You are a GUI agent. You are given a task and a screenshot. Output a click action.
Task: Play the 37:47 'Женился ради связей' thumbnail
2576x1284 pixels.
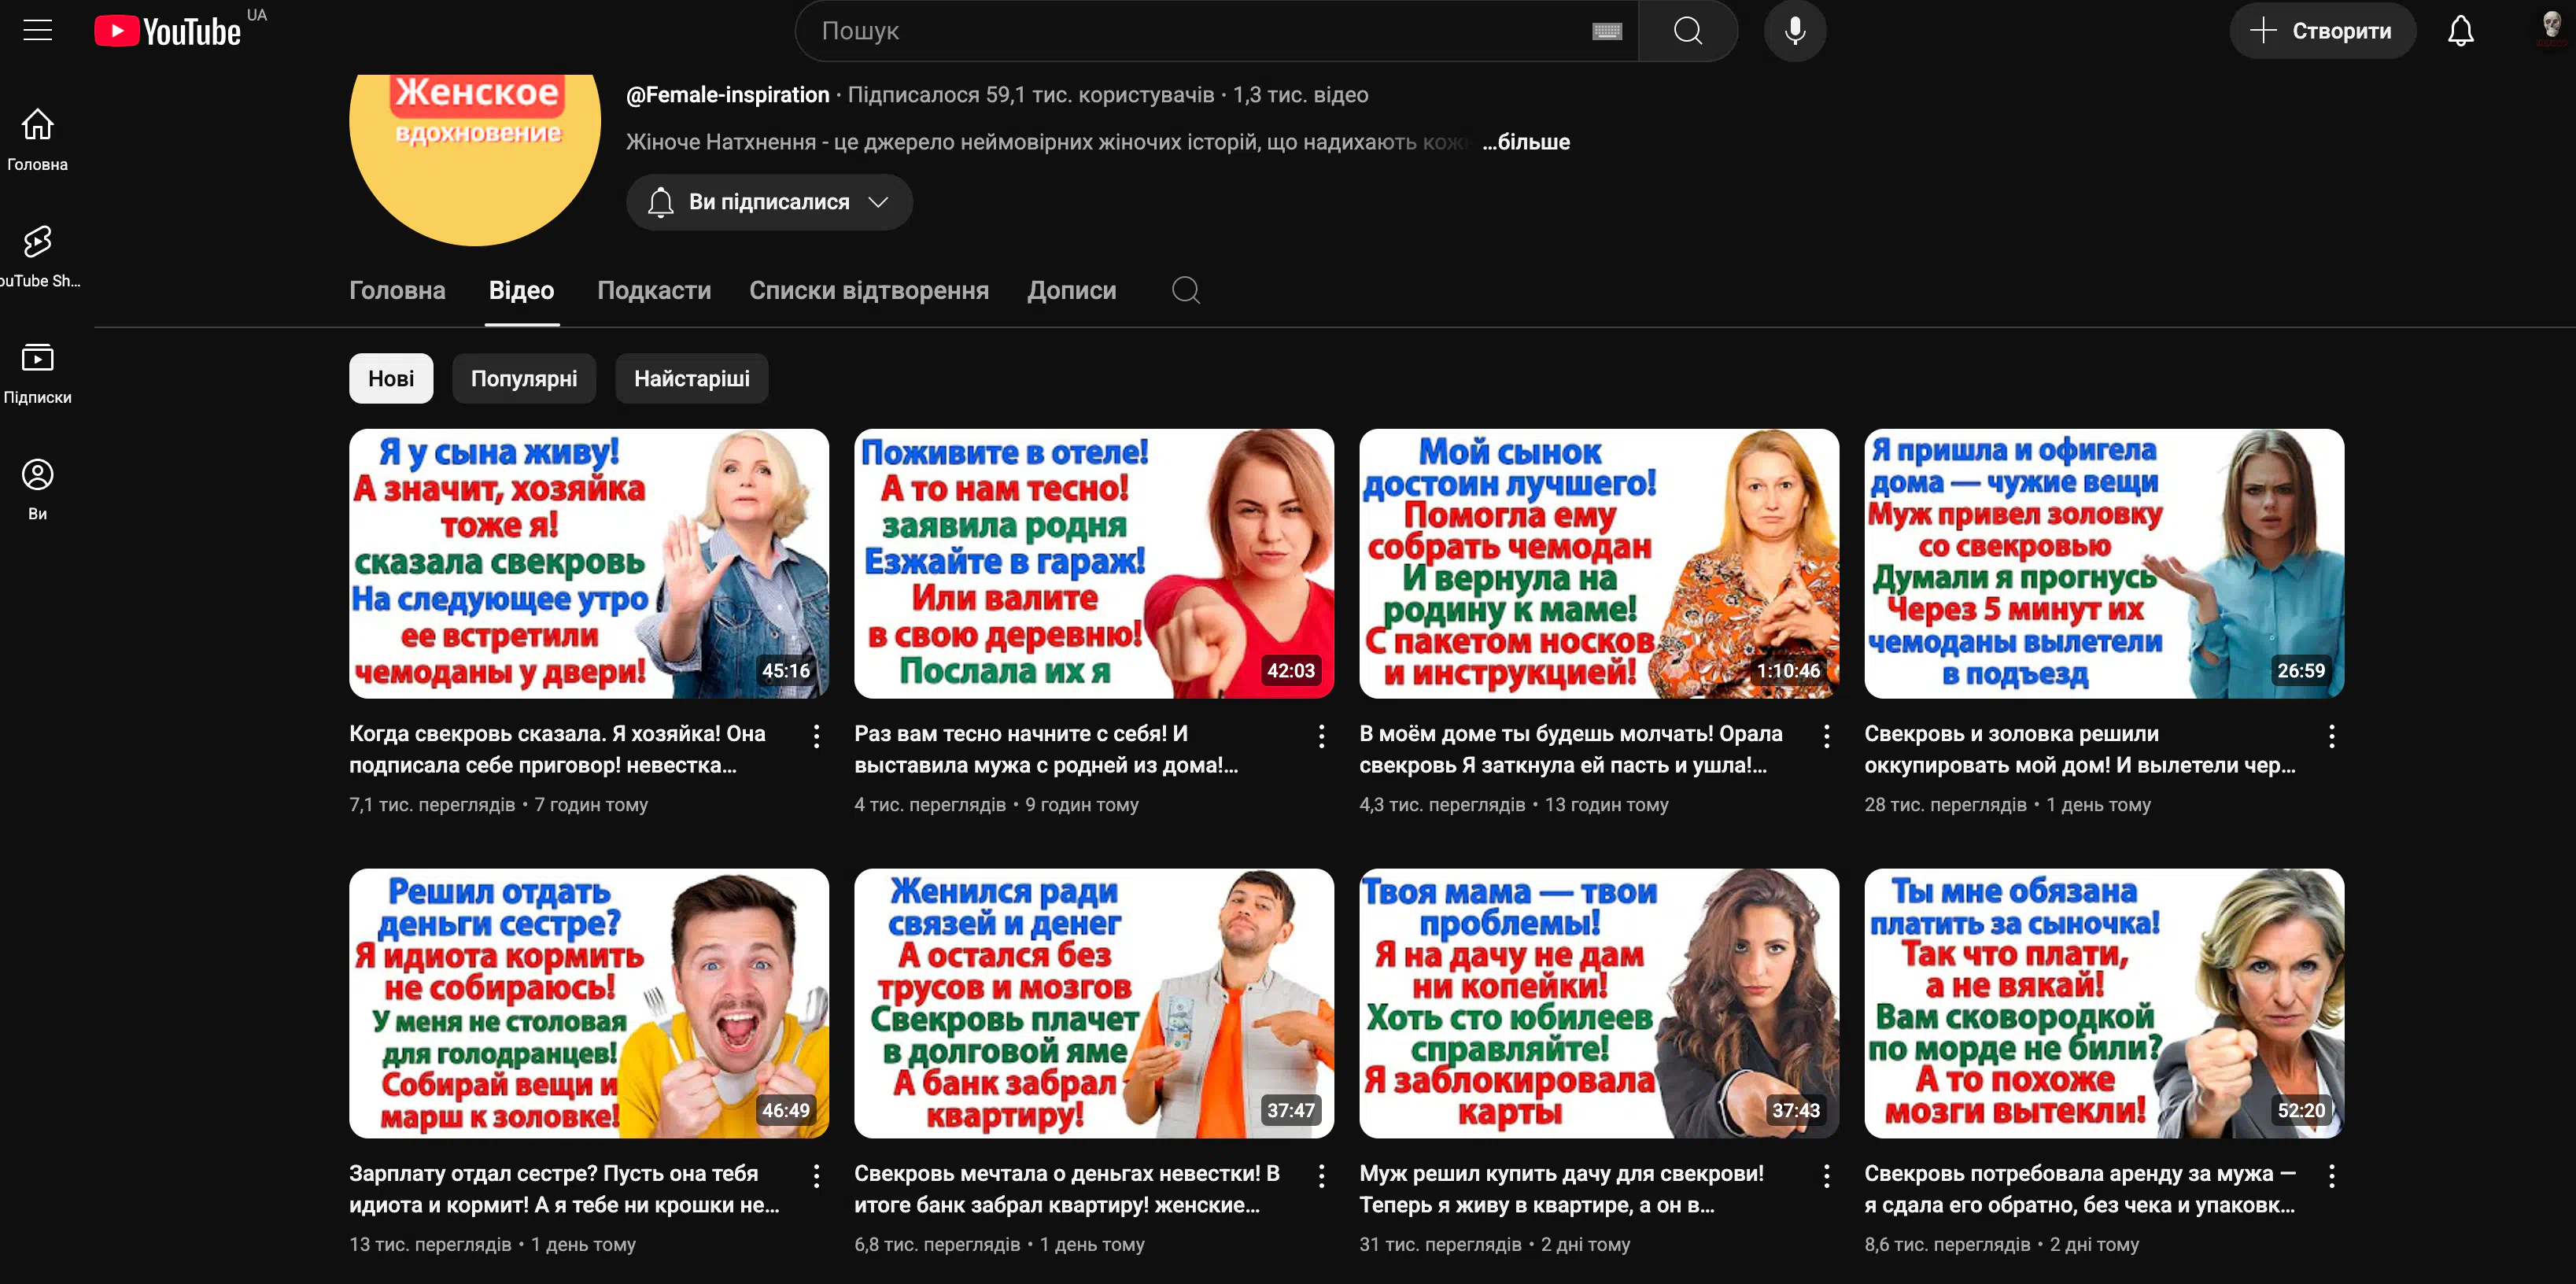point(1094,1003)
